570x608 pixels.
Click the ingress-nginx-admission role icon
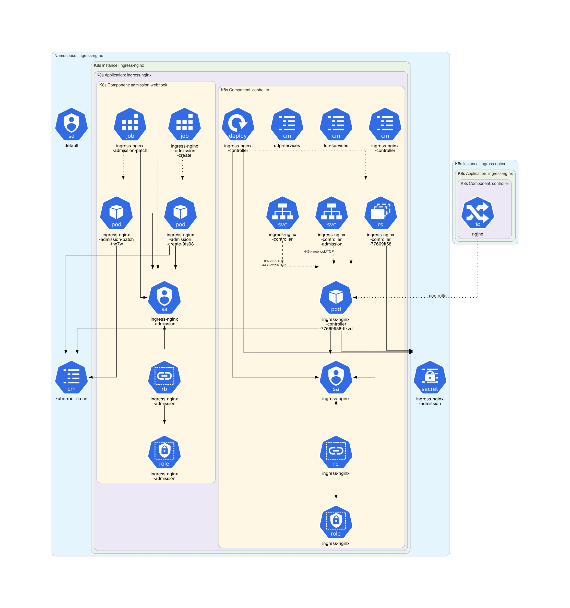pos(164,452)
